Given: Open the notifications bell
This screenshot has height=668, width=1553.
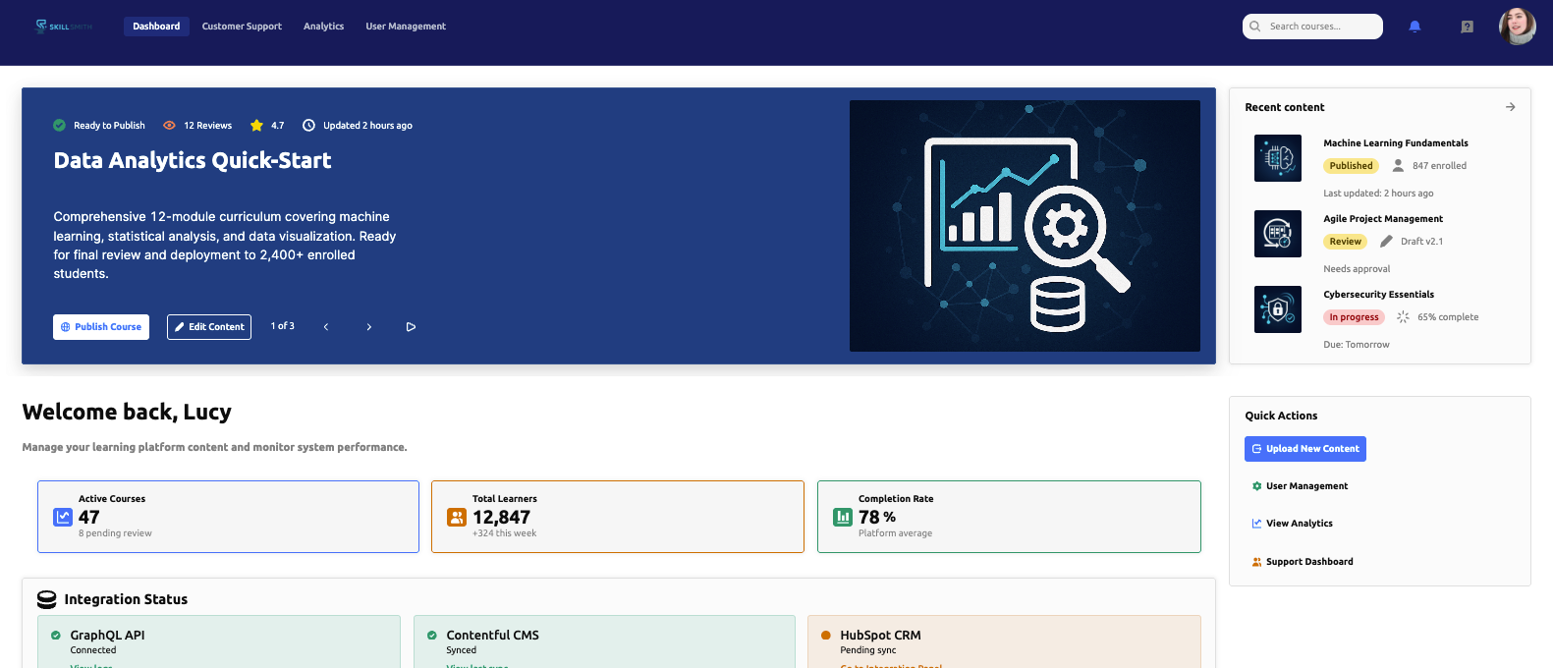Looking at the screenshot, I should pos(1414,27).
